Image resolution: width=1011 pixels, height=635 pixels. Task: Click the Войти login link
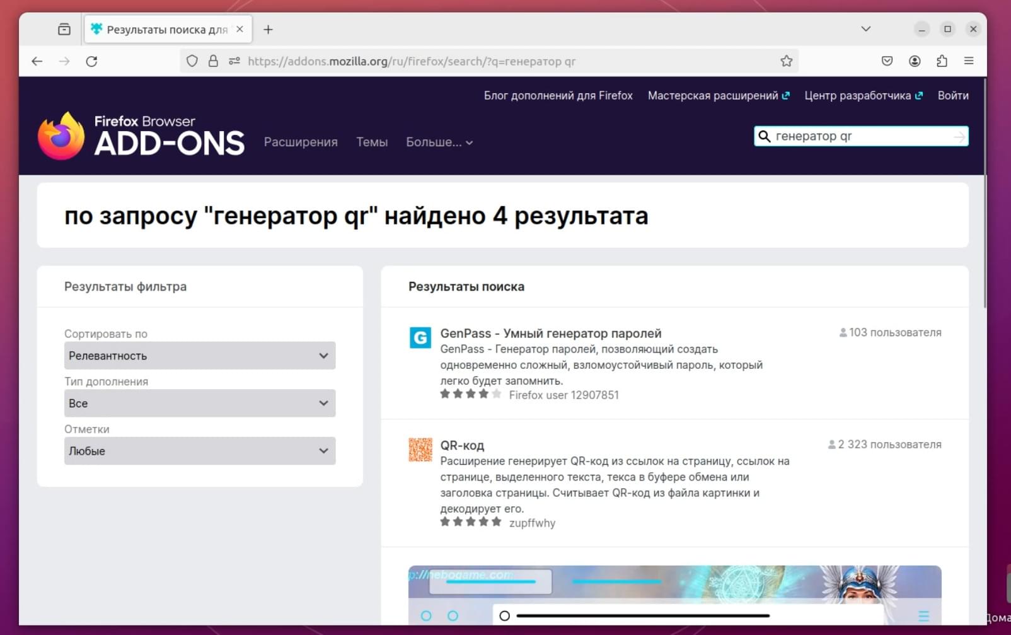(x=953, y=95)
